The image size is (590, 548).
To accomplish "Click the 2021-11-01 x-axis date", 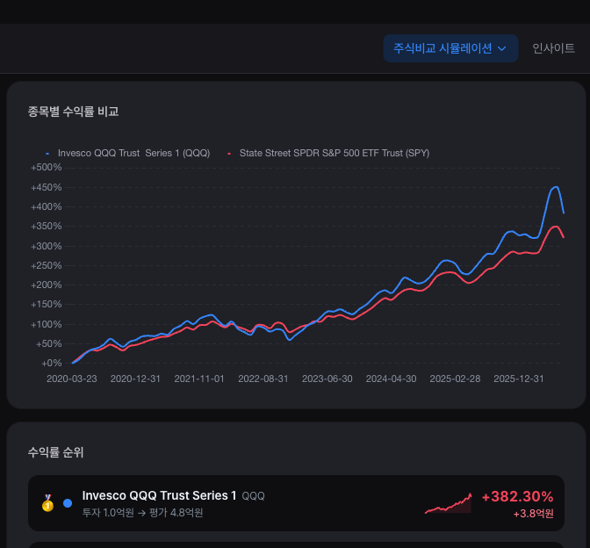I will [199, 379].
